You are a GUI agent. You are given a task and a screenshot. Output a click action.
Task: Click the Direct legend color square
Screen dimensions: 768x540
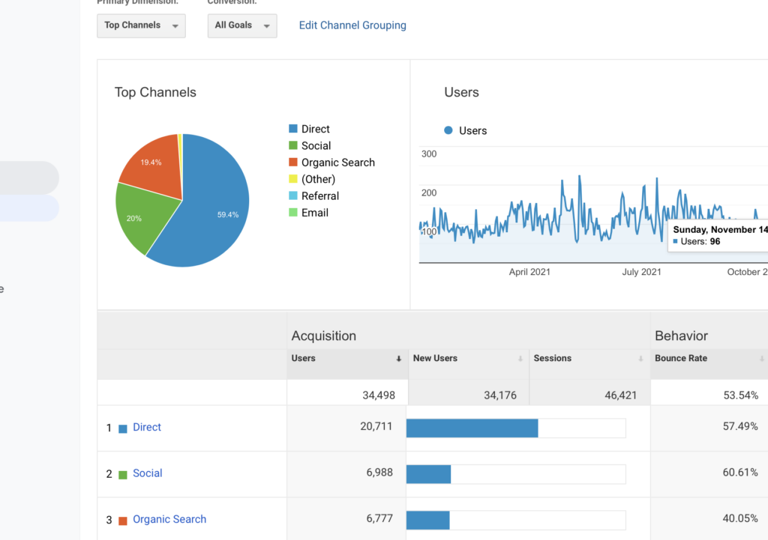click(293, 129)
